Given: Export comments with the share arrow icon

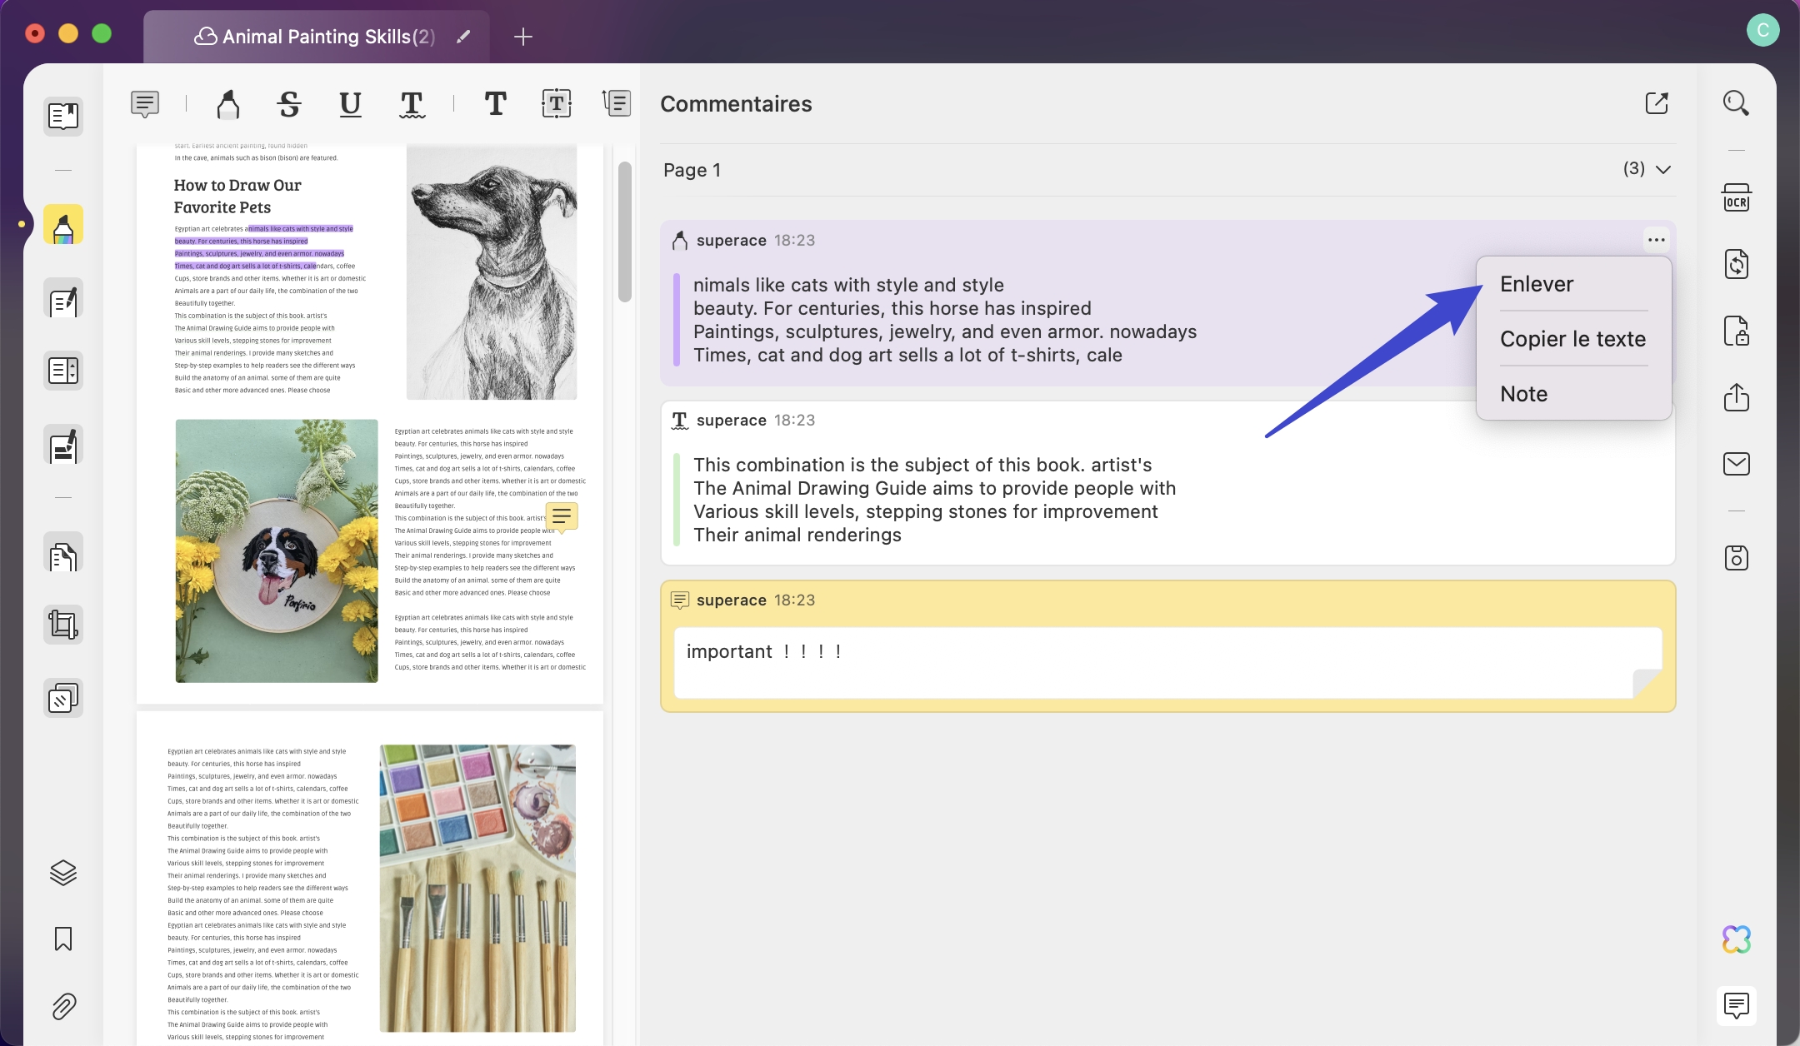Looking at the screenshot, I should (x=1657, y=103).
